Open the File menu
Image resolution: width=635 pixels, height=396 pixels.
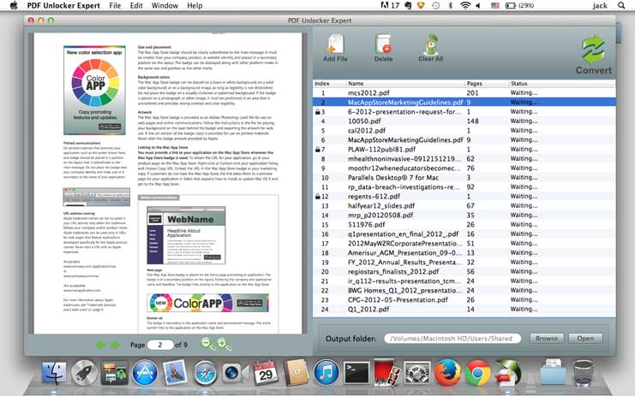115,6
